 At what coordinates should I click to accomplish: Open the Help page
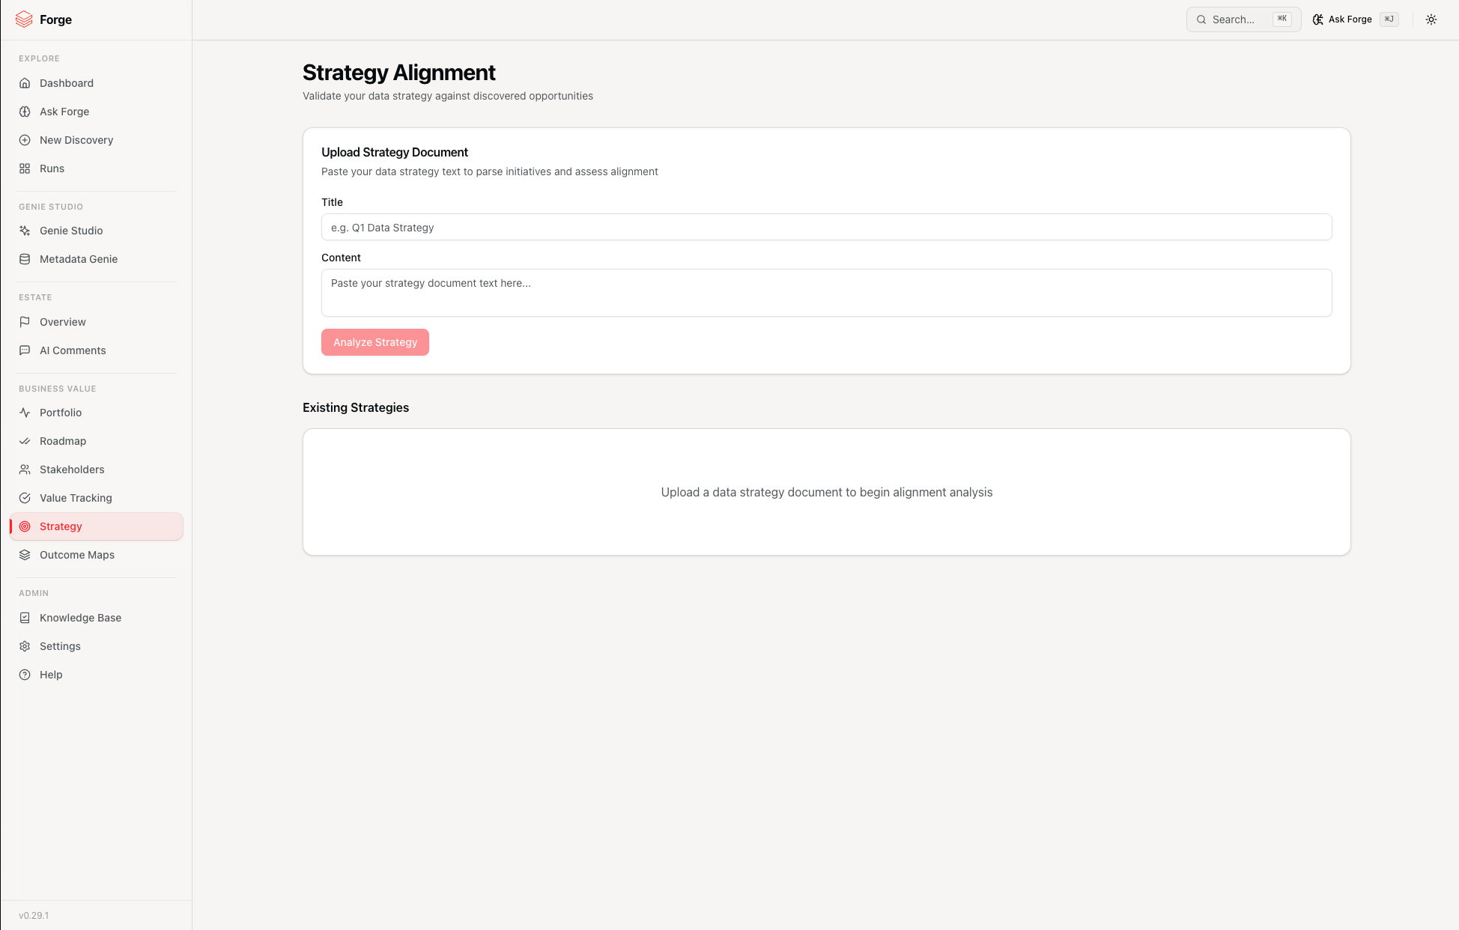point(97,675)
